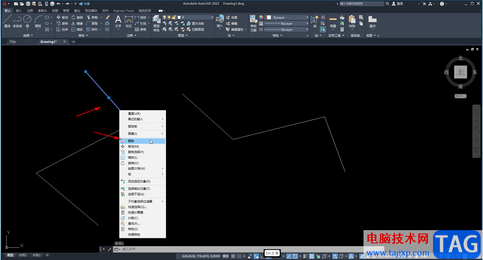483x260 pixels.
Task: Click the 拉伸 (Stretch) tool
Action: point(62,29)
